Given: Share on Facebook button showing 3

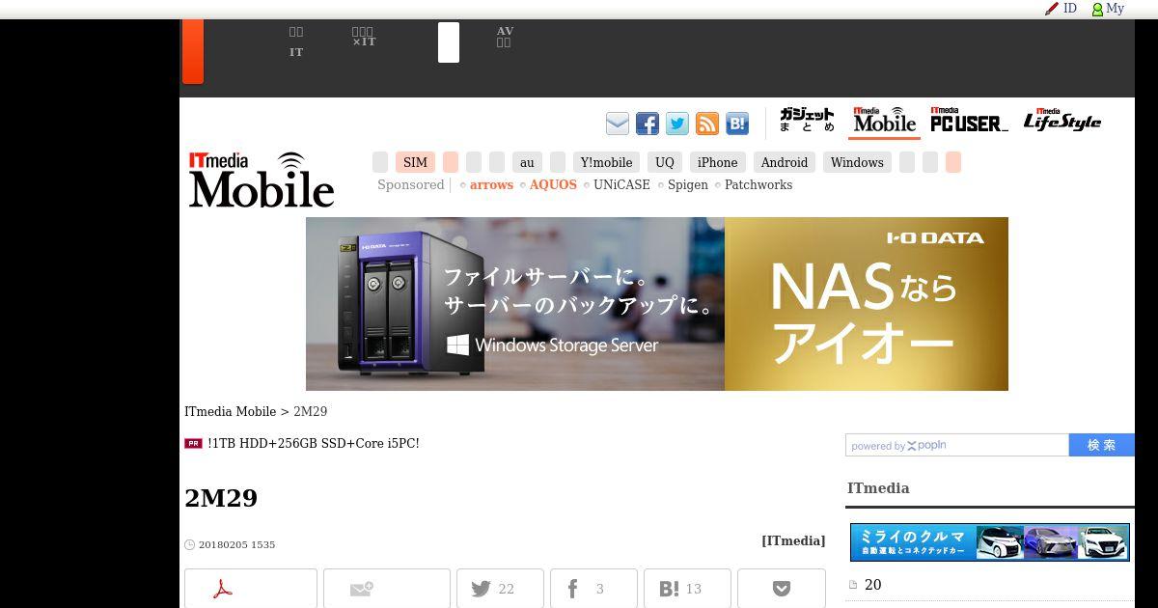Looking at the screenshot, I should (593, 589).
